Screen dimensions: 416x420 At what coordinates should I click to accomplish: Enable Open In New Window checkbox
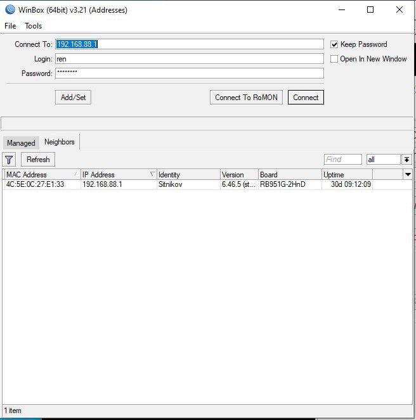334,59
